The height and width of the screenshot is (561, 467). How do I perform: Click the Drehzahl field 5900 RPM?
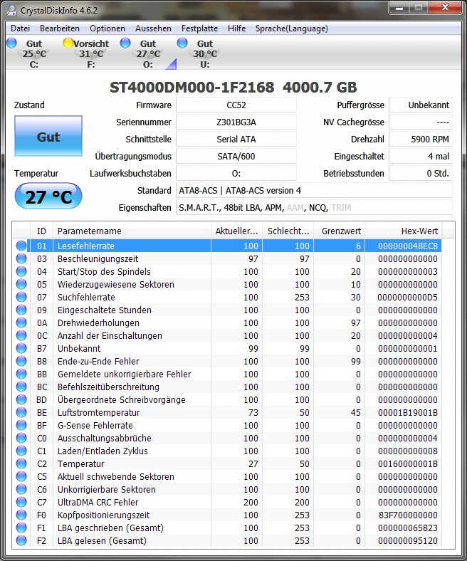point(421,139)
